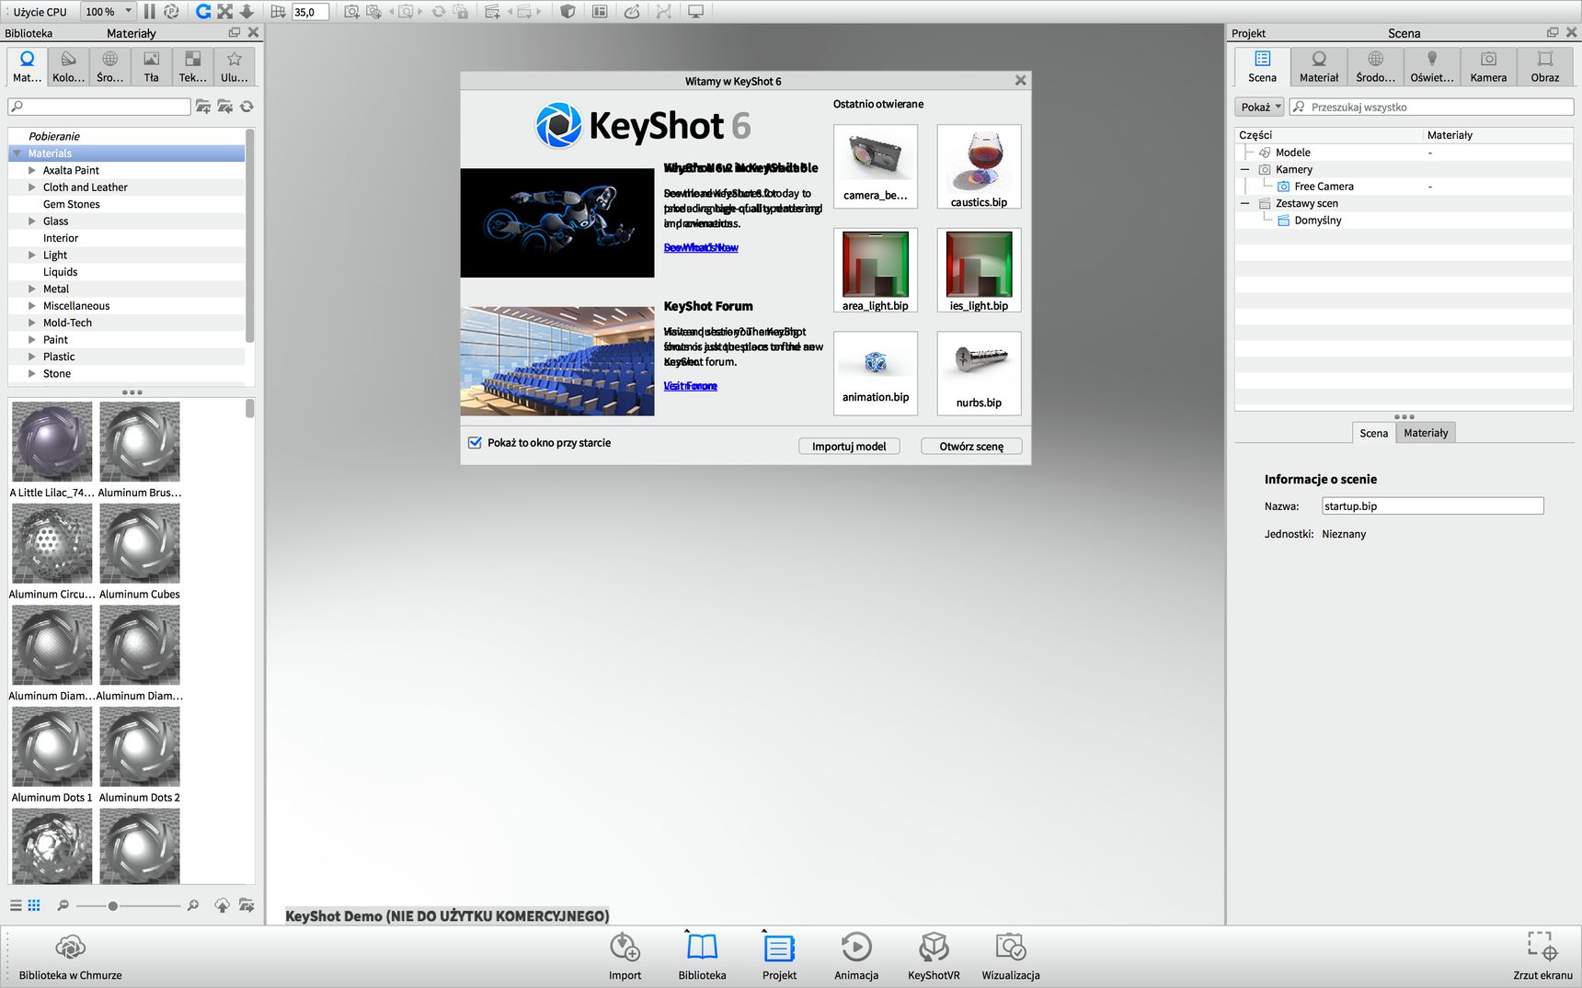Open the Wizualizacja render dialog
The width and height of the screenshot is (1582, 988).
point(1011,956)
